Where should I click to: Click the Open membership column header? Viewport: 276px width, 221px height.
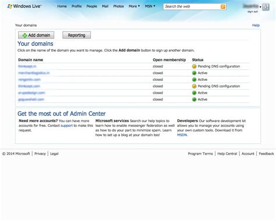pyautogui.click(x=169, y=60)
